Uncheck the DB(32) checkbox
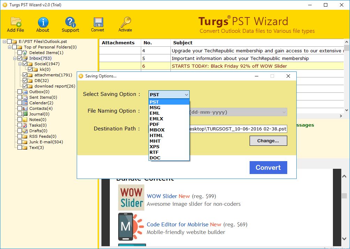Viewport: 350px width, 249px height. coord(25,81)
